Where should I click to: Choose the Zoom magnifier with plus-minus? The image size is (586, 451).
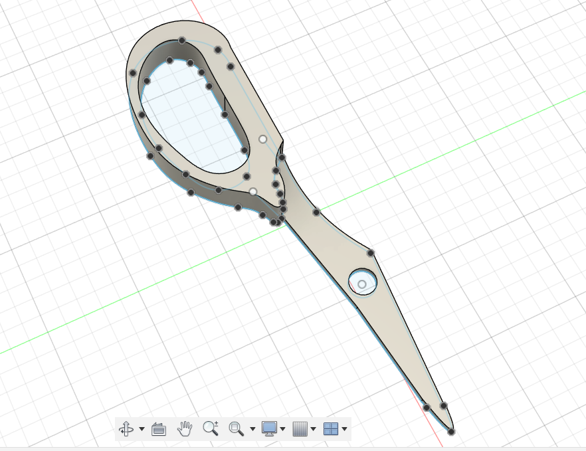(211, 428)
